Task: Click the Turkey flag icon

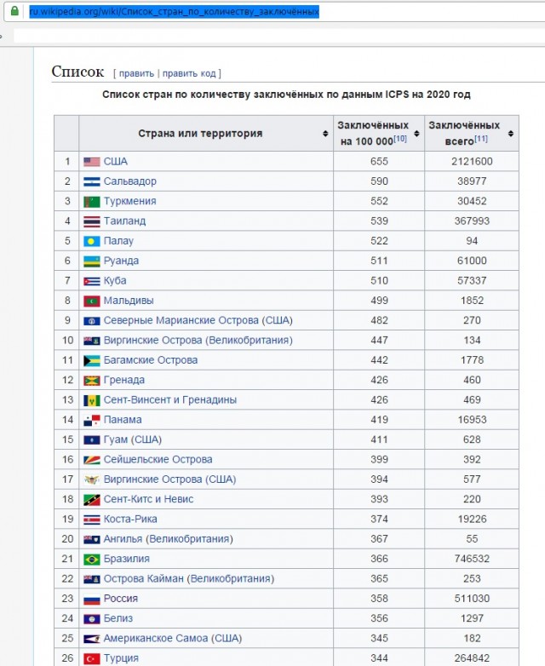Action: coord(92,659)
